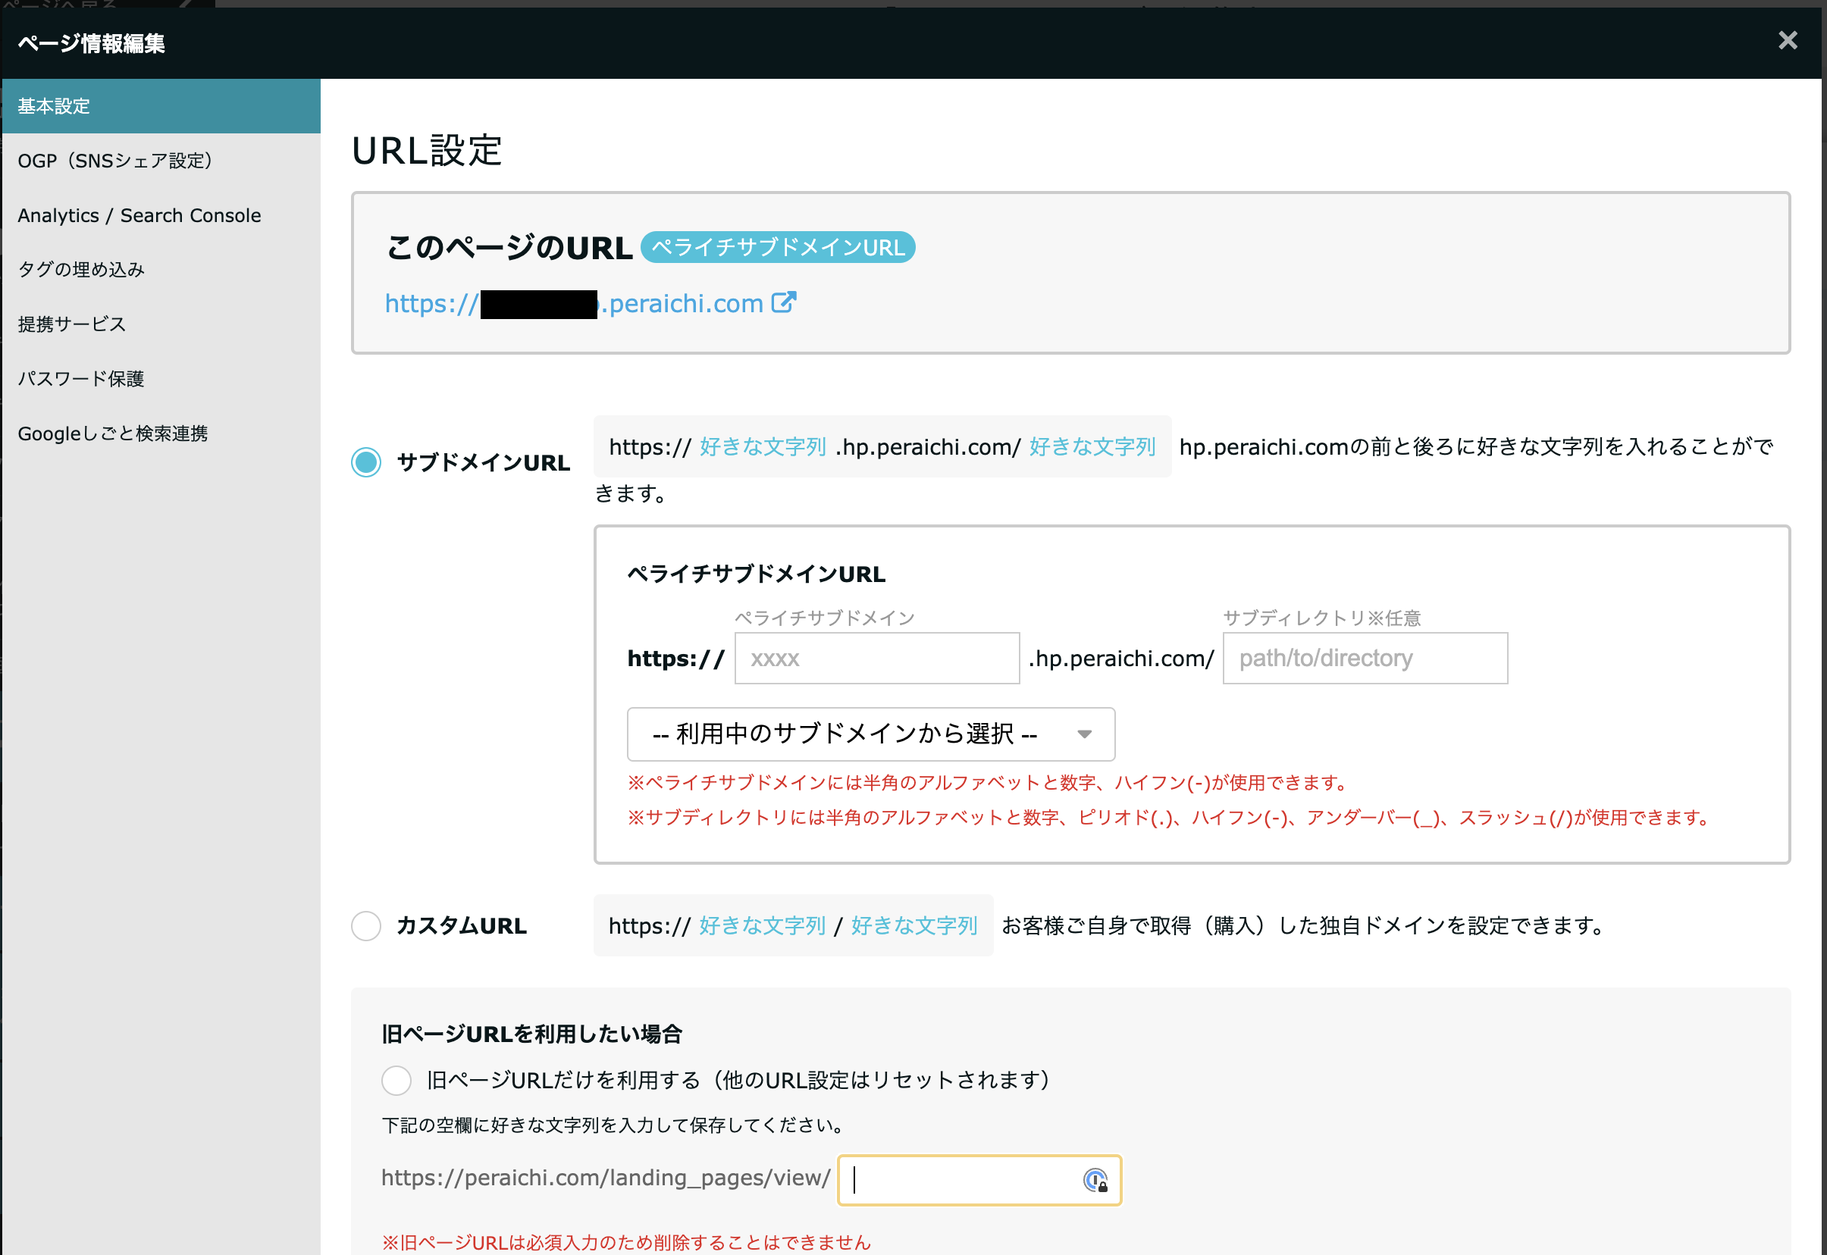Click the このページのURL label
The image size is (1827, 1255).
point(509,248)
